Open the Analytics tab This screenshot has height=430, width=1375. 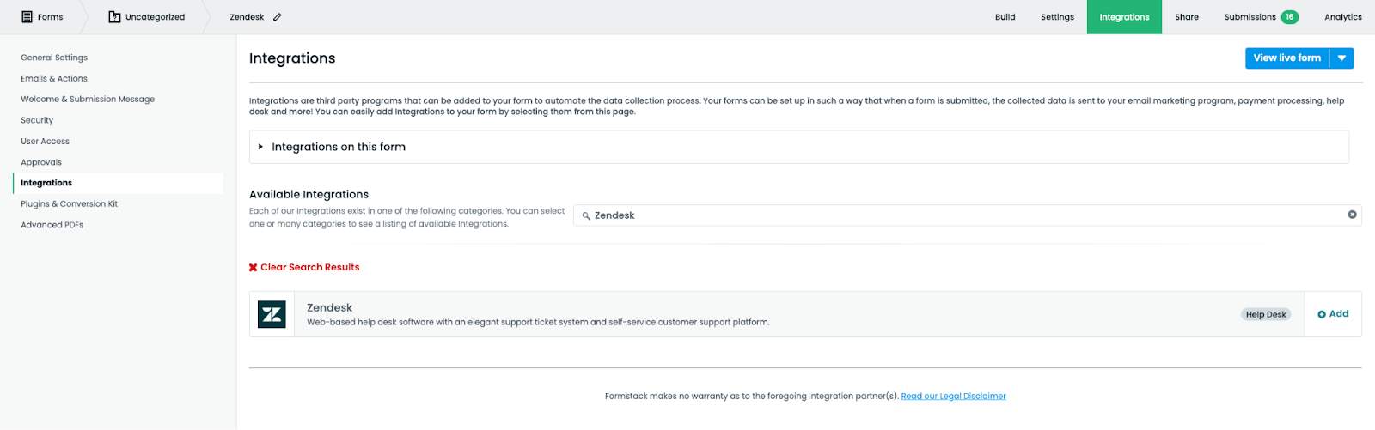(x=1342, y=17)
